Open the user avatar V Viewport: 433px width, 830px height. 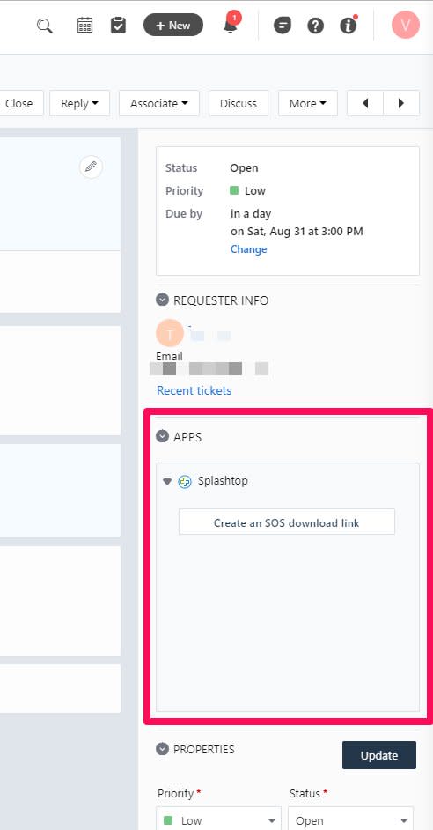click(406, 25)
